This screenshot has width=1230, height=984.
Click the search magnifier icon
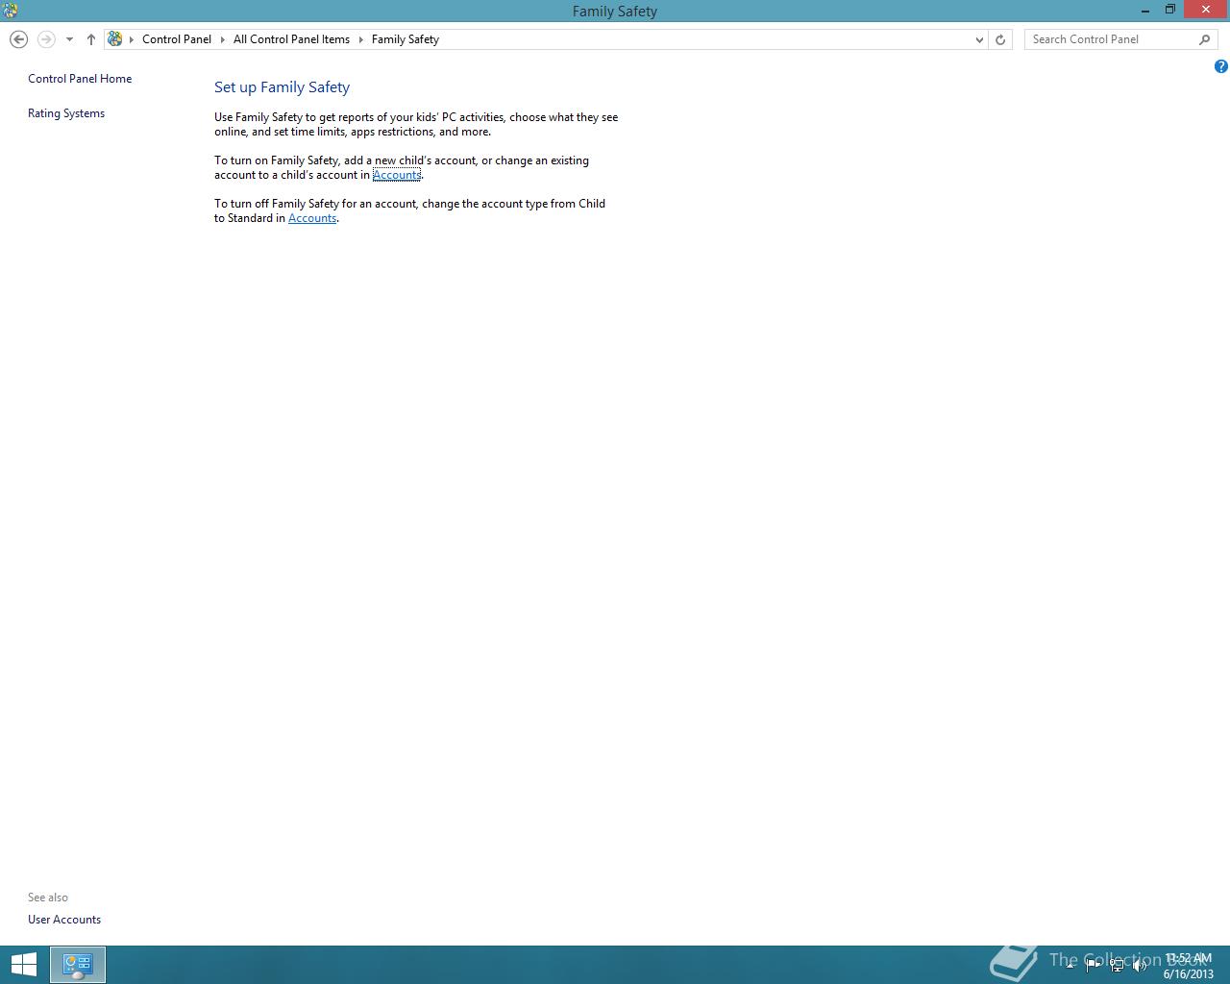[x=1205, y=39]
